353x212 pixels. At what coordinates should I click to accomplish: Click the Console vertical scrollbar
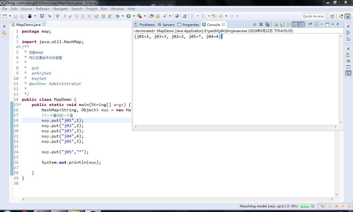(341, 79)
